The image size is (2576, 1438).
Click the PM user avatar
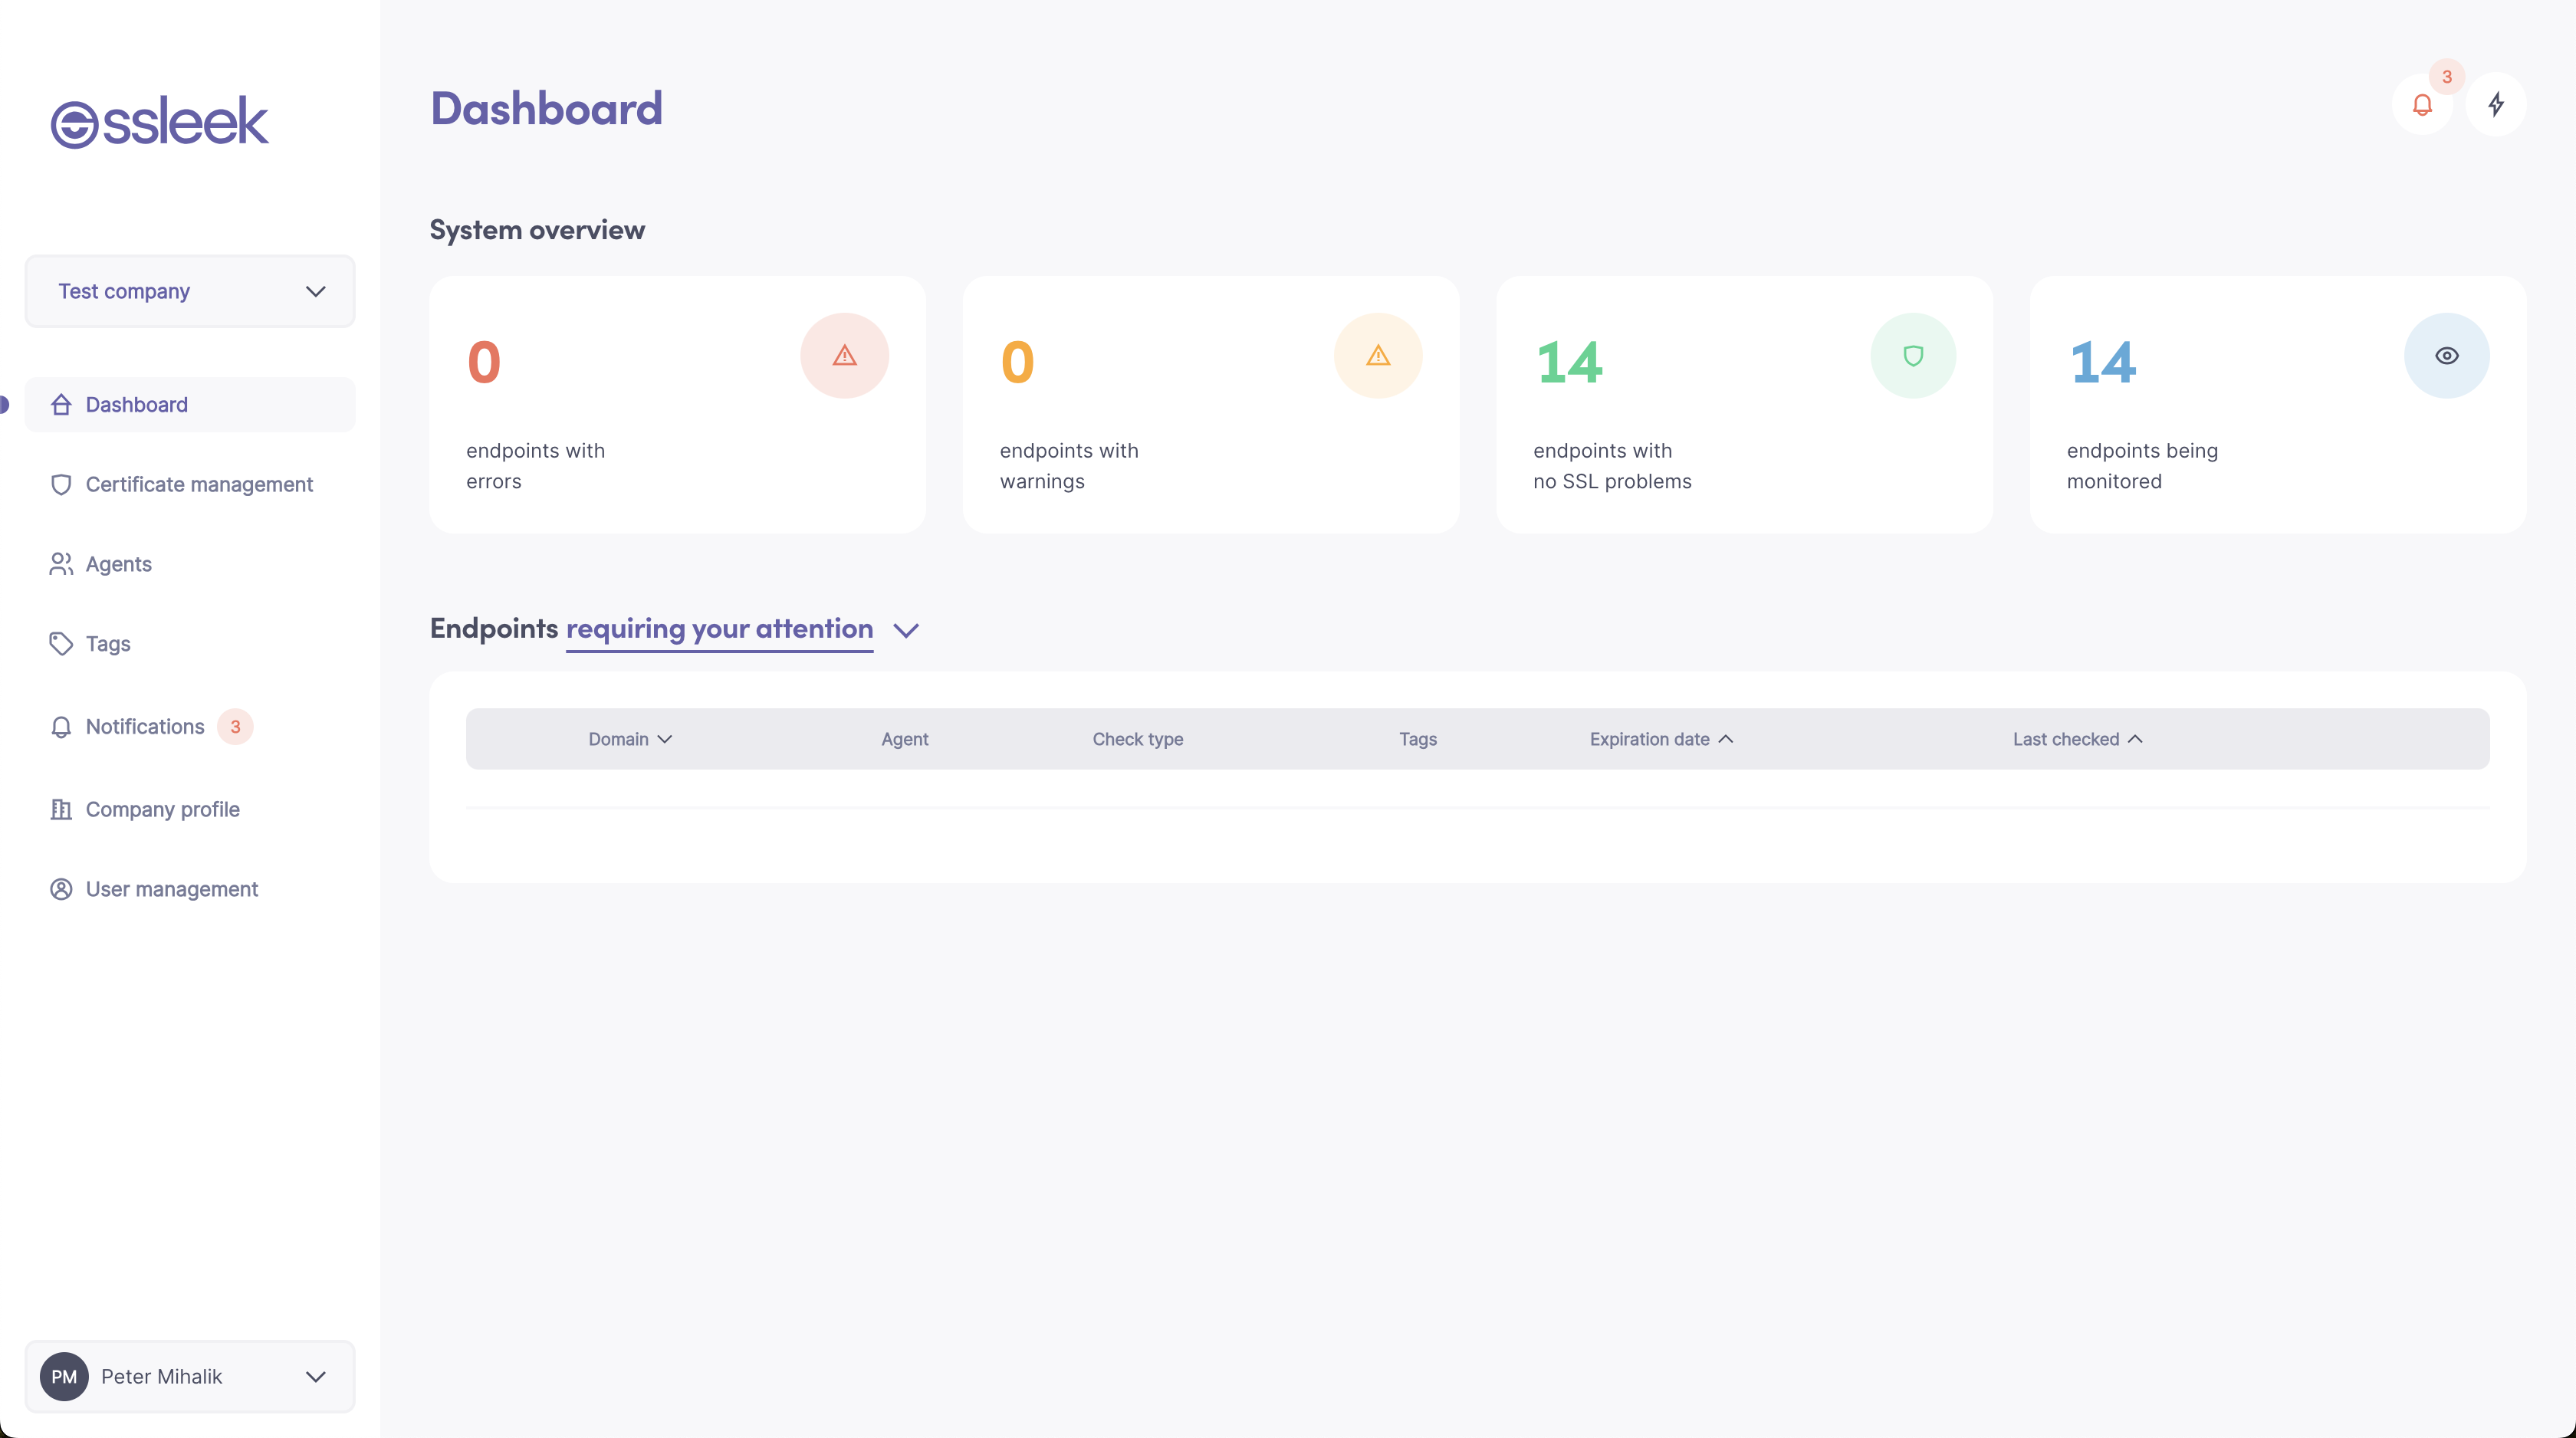pos(64,1376)
